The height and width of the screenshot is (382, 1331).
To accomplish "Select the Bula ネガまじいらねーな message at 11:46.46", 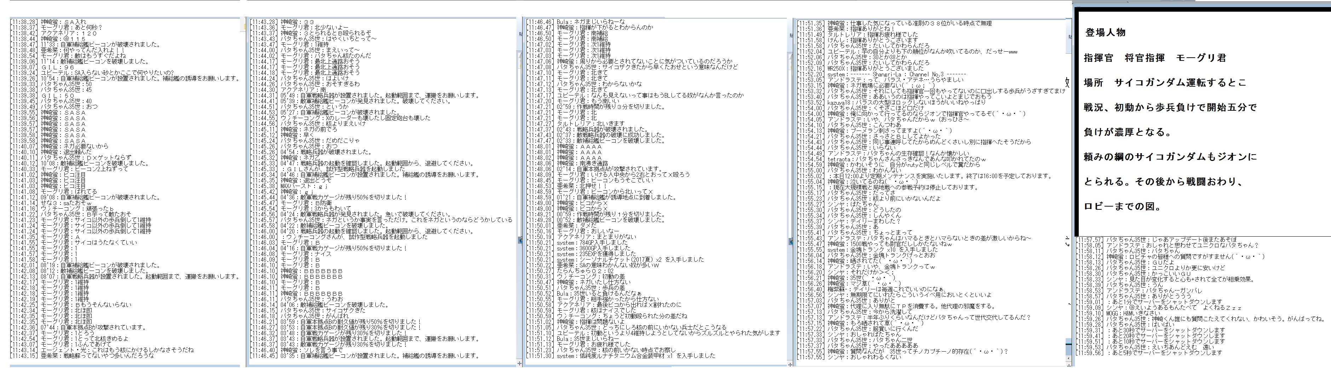I will coord(576,22).
